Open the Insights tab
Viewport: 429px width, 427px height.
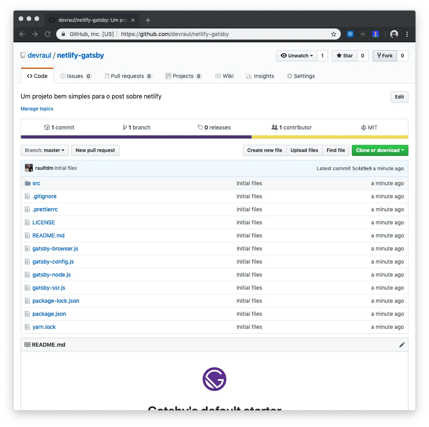(260, 76)
